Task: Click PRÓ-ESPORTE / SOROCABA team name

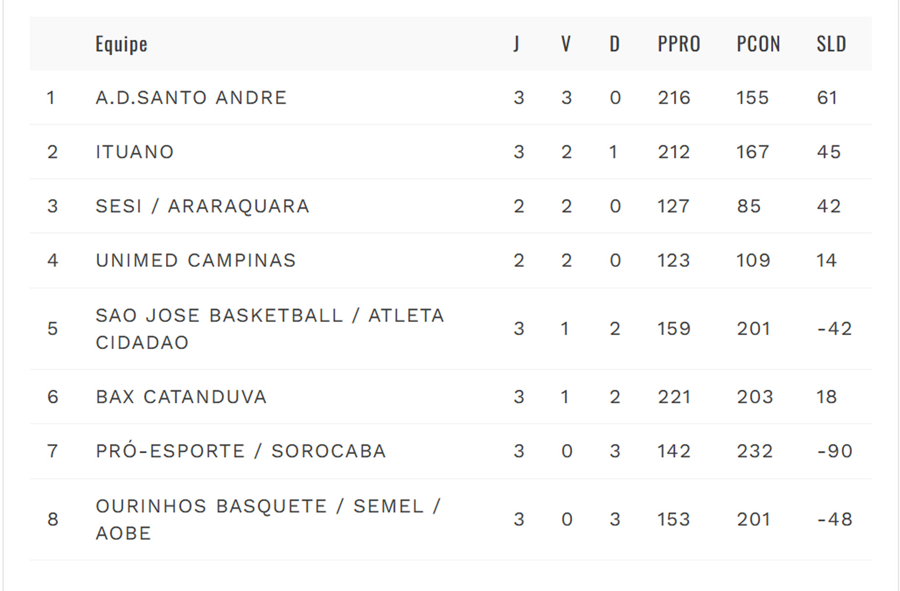Action: (241, 451)
